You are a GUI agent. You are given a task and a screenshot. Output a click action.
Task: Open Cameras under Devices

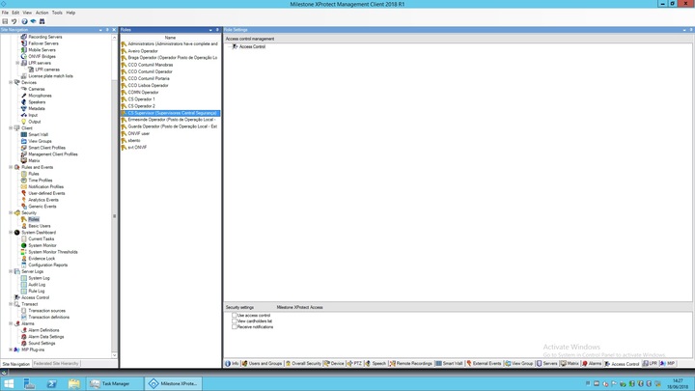(x=37, y=89)
